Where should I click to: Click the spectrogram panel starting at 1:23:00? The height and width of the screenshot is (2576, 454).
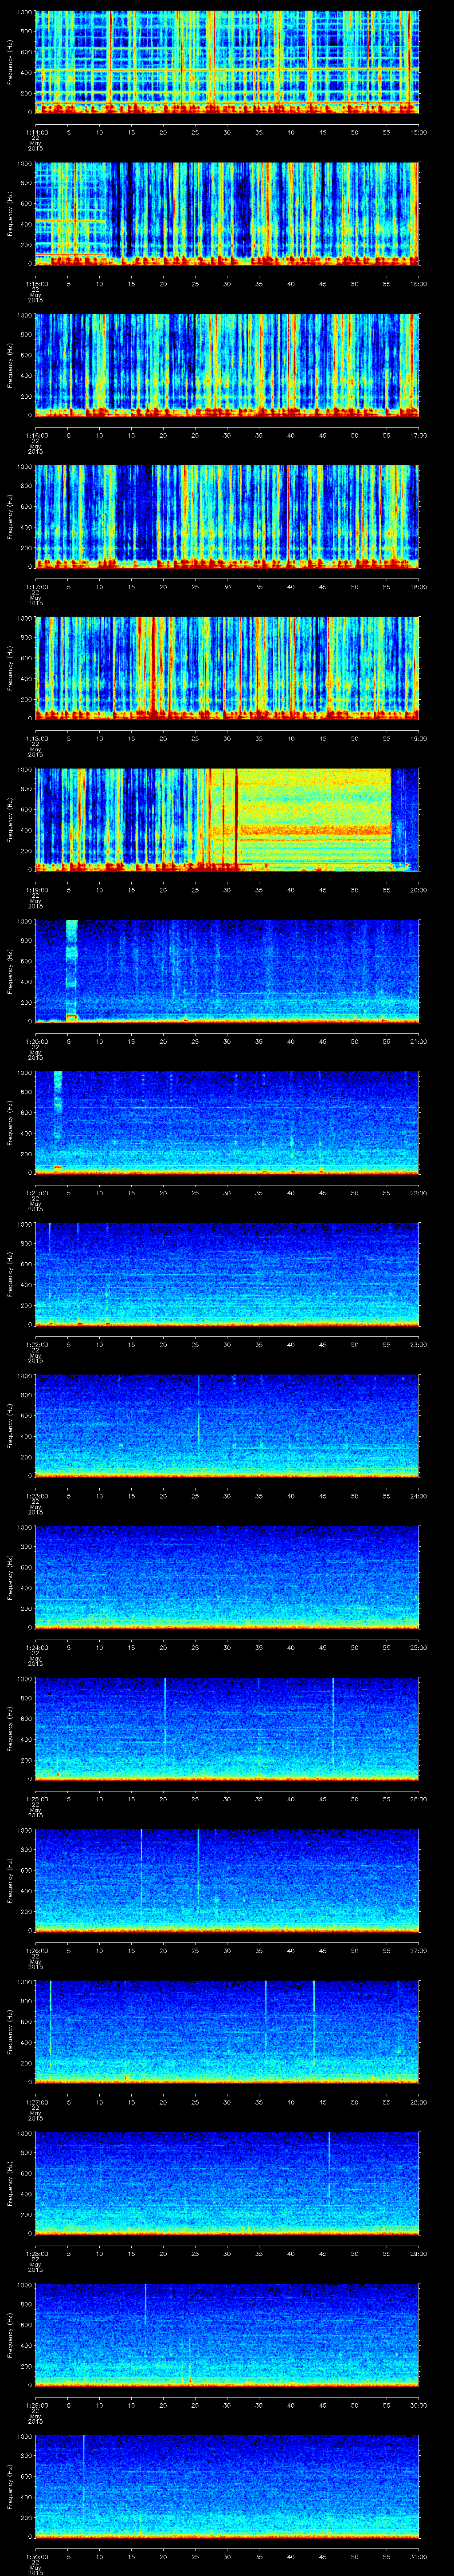(x=227, y=1426)
